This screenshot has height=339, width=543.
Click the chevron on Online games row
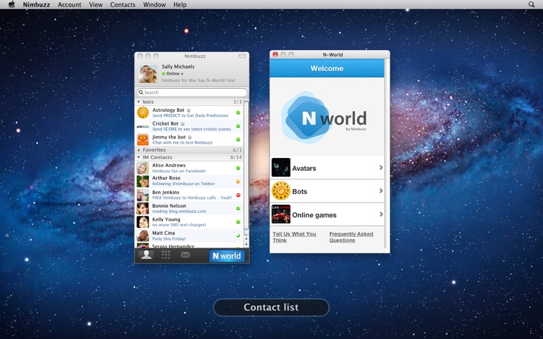tap(381, 214)
